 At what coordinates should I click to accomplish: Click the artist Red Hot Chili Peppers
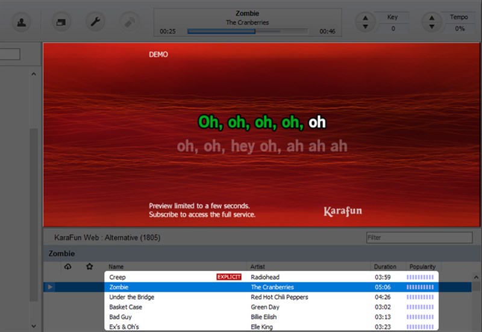(x=280, y=297)
